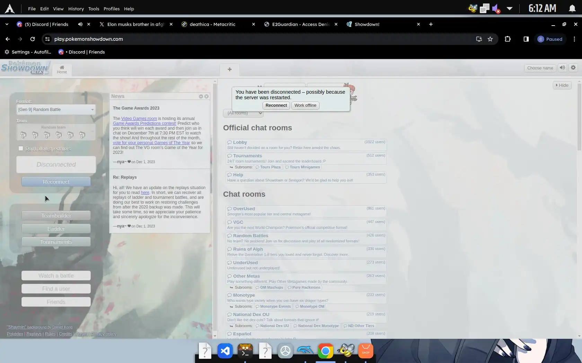Click Work offline in the popup

tap(305, 105)
